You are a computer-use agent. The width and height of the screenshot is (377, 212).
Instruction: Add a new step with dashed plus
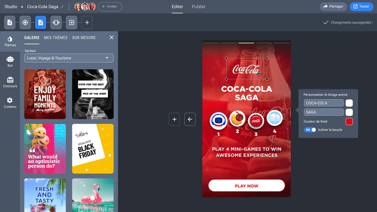pos(87,22)
